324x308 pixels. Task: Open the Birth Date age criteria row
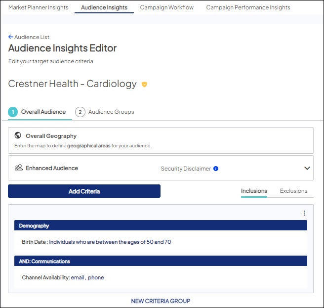tap(96, 242)
